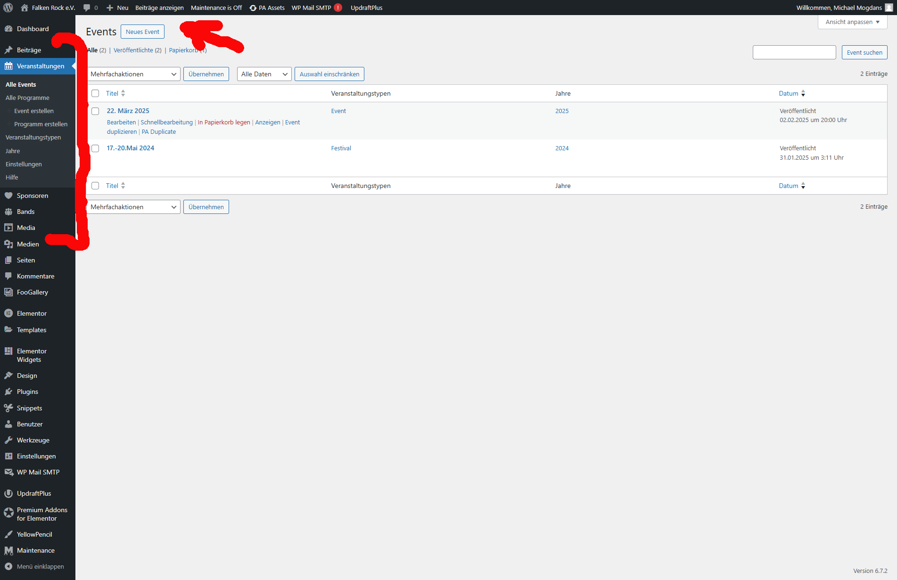The width and height of the screenshot is (897, 580).
Task: Open Veranstaltungstypen submenu item
Action: coord(33,137)
